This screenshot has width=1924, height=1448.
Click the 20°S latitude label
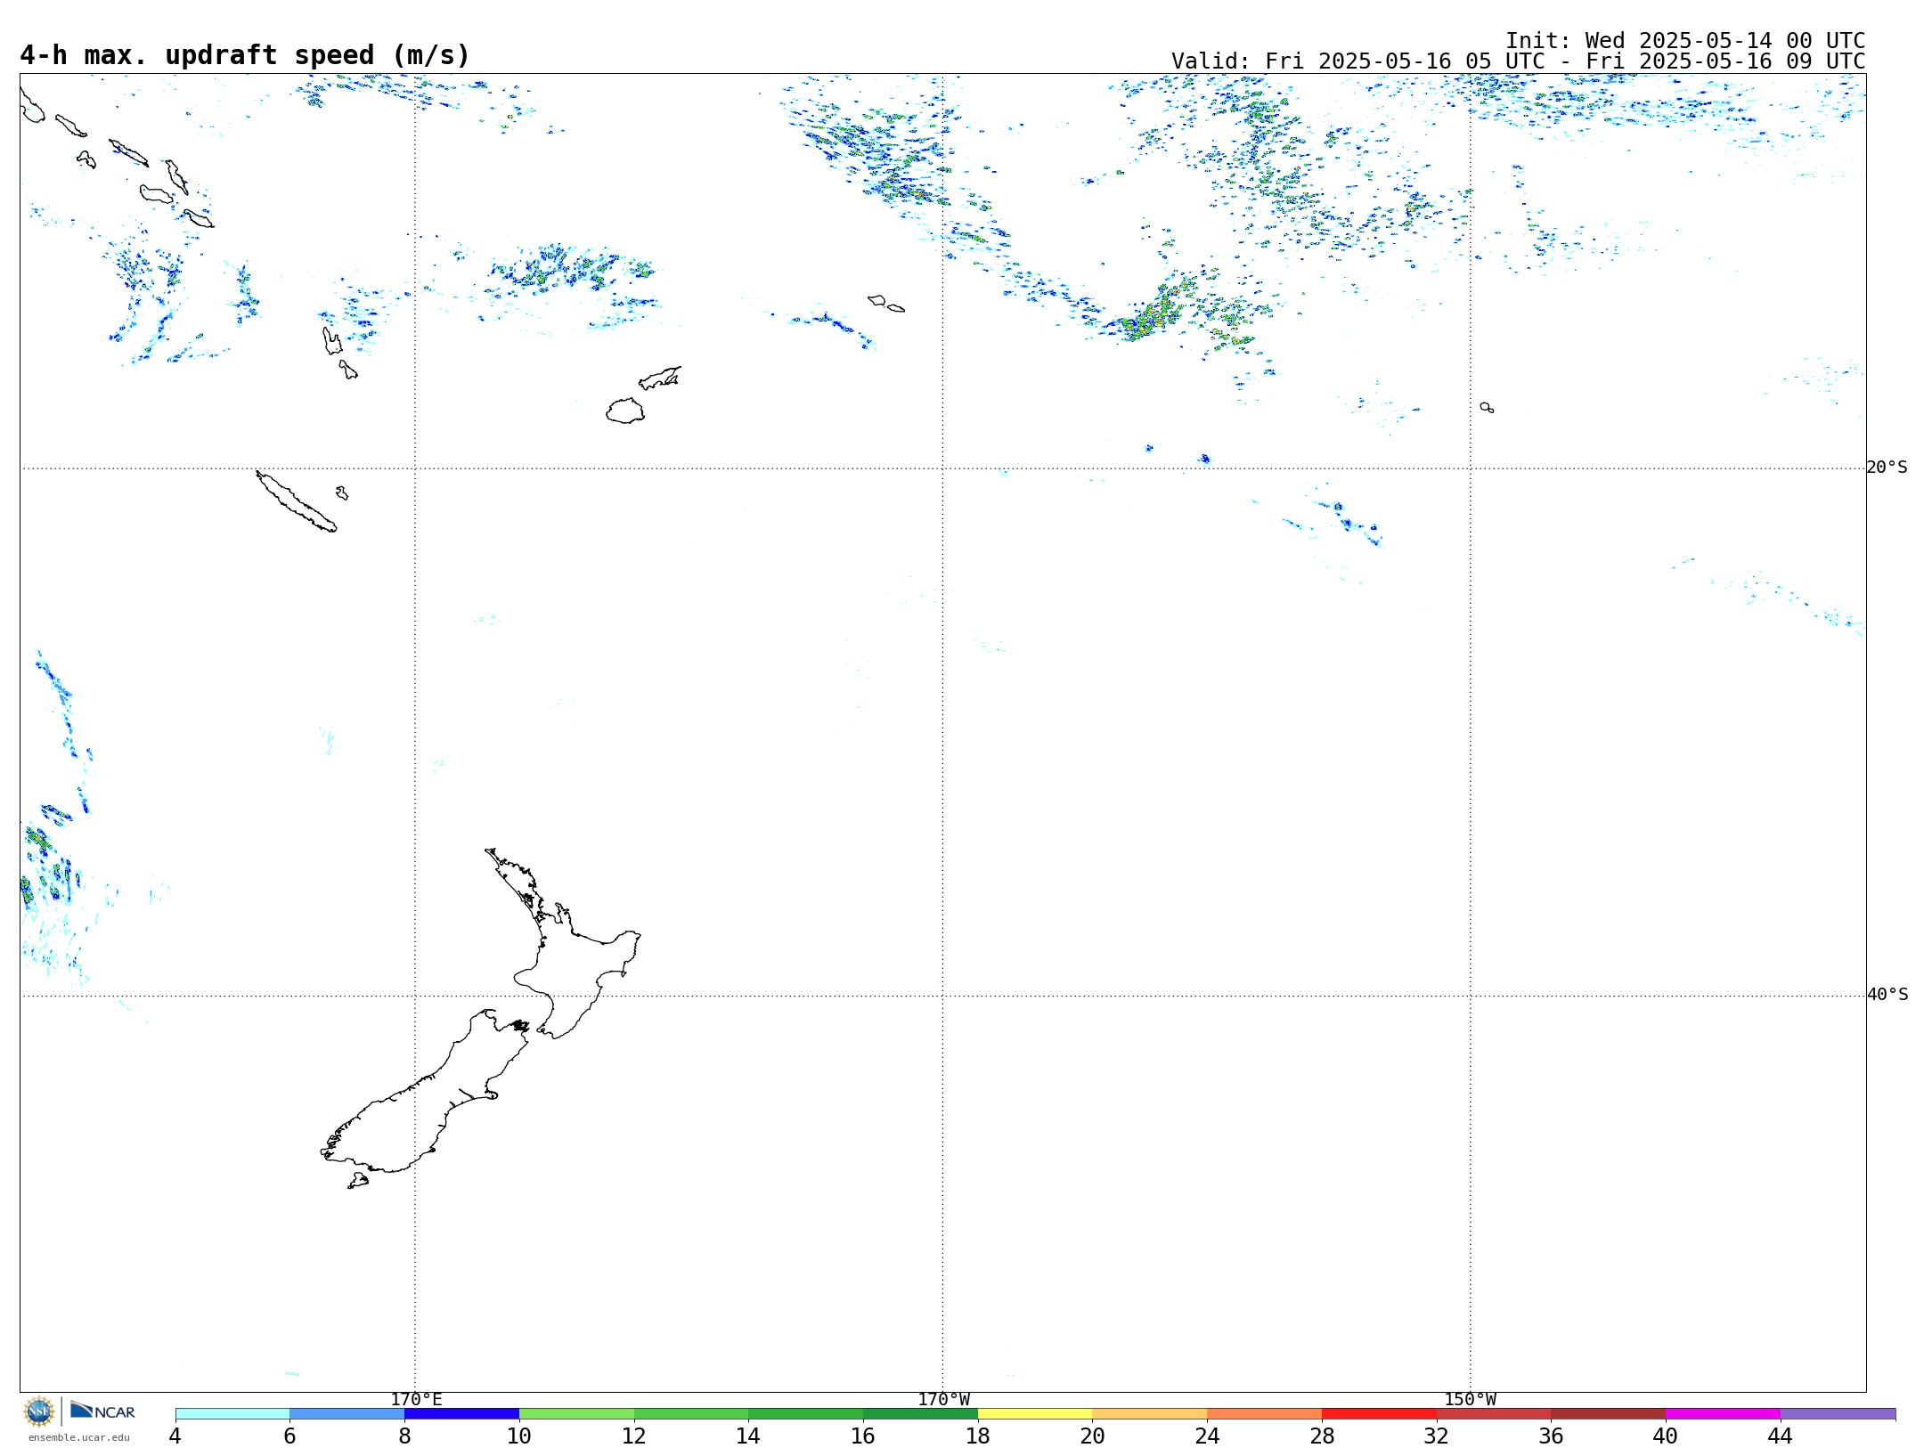tap(1887, 468)
